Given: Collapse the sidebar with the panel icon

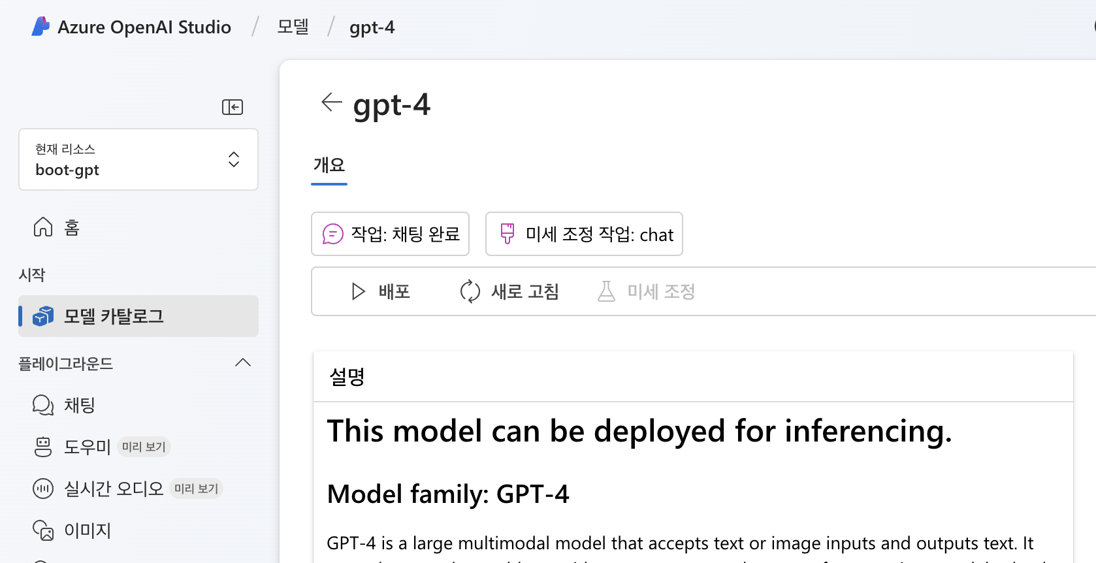Looking at the screenshot, I should (233, 107).
